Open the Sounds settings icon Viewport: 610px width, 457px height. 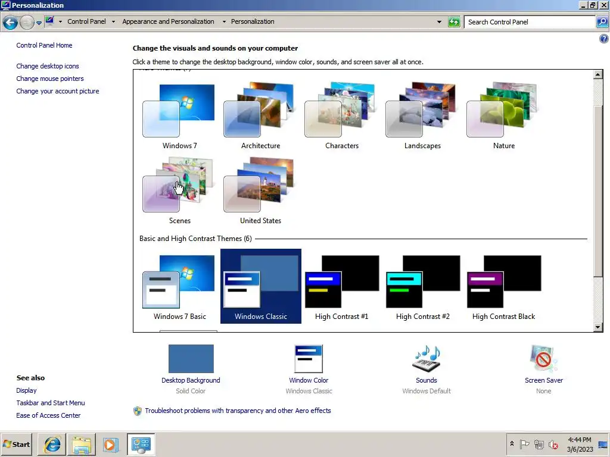pos(427,359)
